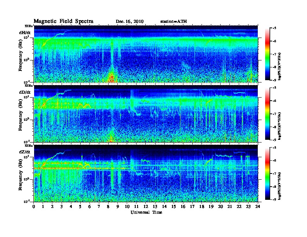The width and height of the screenshot is (307, 237).
Task: Click the dH/dt spectrogram plot
Action: pos(146,54)
